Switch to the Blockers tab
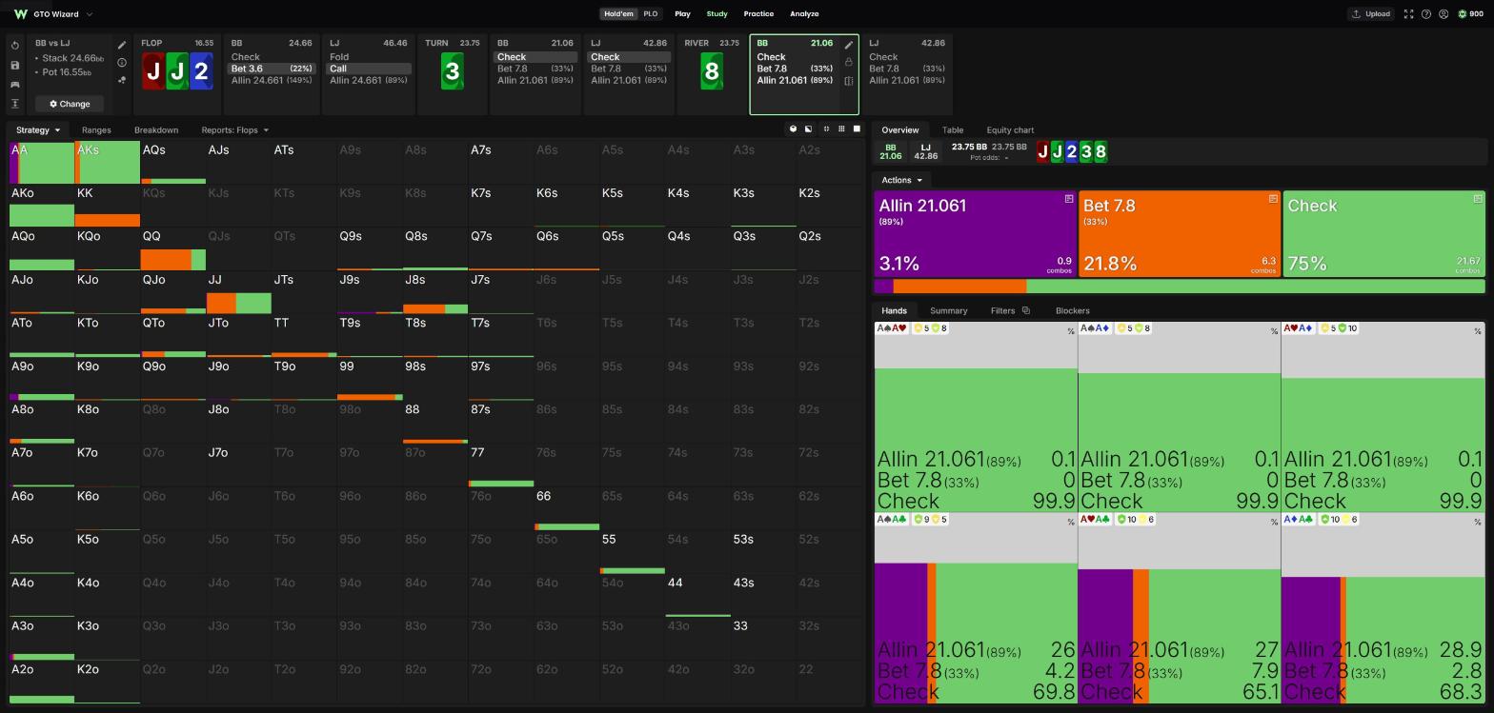The width and height of the screenshot is (1494, 713). (1073, 310)
